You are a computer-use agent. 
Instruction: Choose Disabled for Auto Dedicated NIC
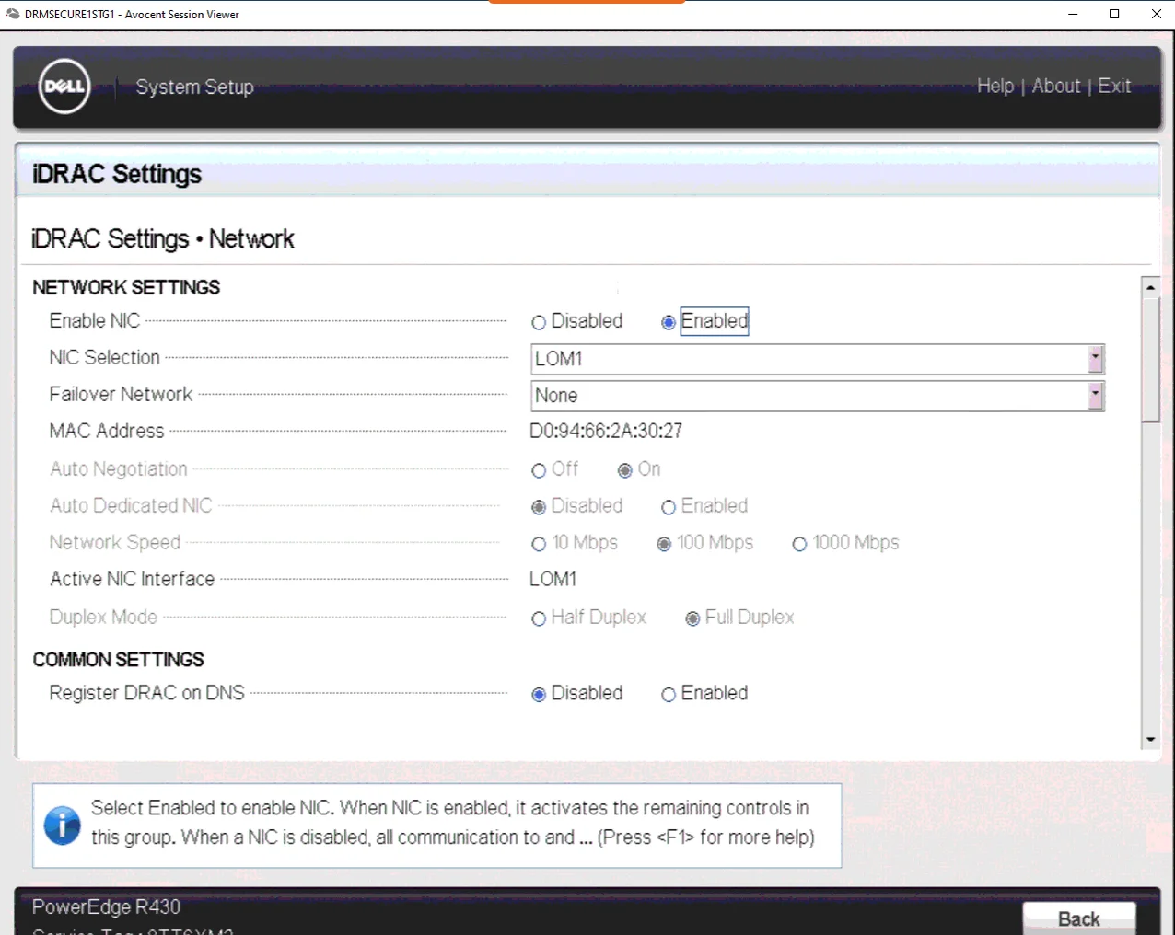[539, 507]
